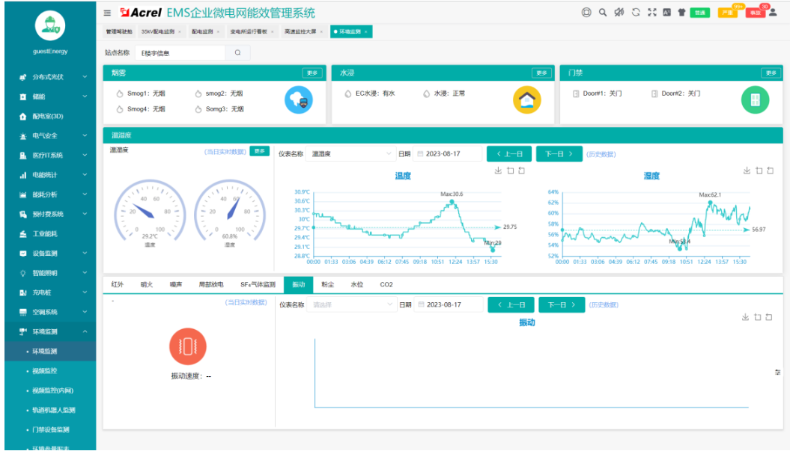The height and width of the screenshot is (454, 790).
Task: Click the 站点名称 input field
Action: point(180,53)
